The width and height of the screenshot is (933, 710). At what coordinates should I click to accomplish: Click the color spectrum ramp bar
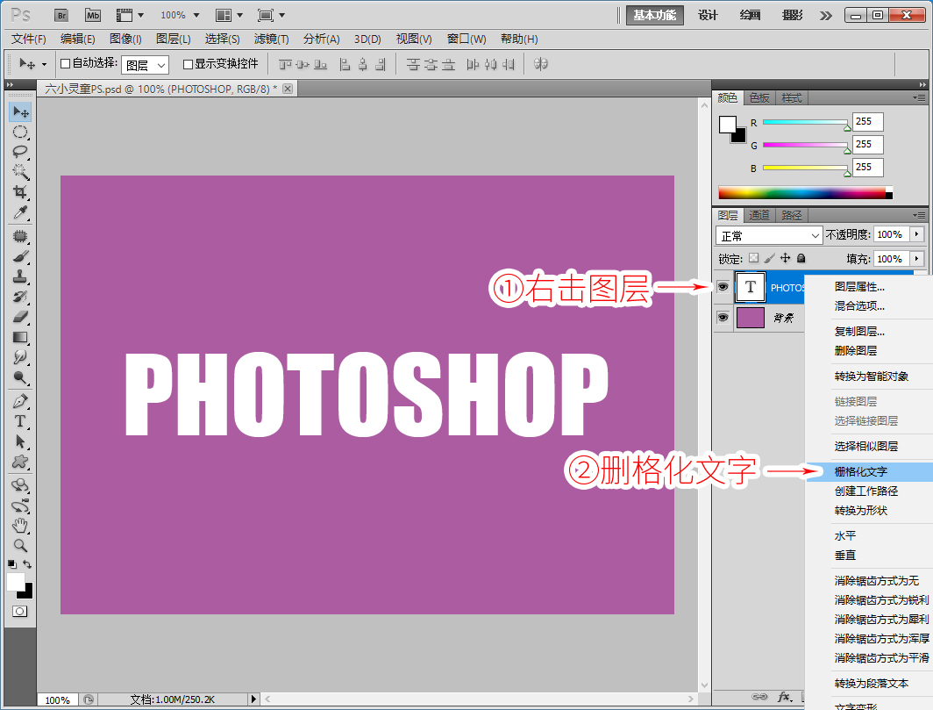(805, 193)
